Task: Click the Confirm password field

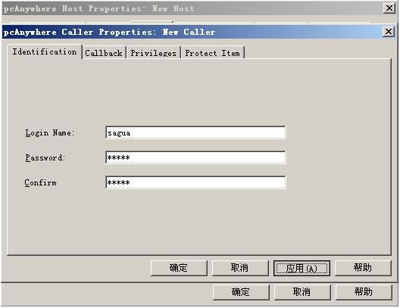Action: coord(195,182)
